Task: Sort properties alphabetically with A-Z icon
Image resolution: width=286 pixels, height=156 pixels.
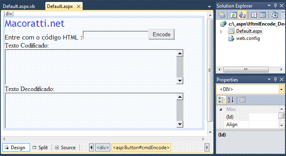Action: tap(231, 100)
